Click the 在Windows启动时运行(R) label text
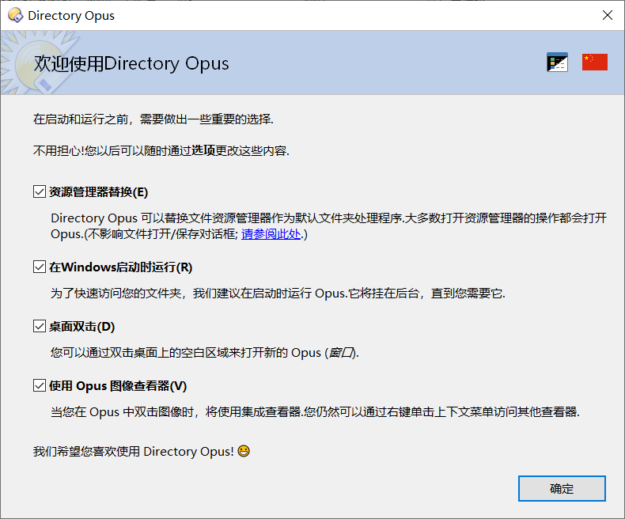Viewport: 625px width, 519px height. (120, 267)
